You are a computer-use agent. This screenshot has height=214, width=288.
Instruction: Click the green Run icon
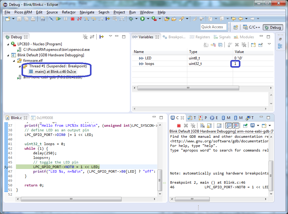tap(142, 19)
